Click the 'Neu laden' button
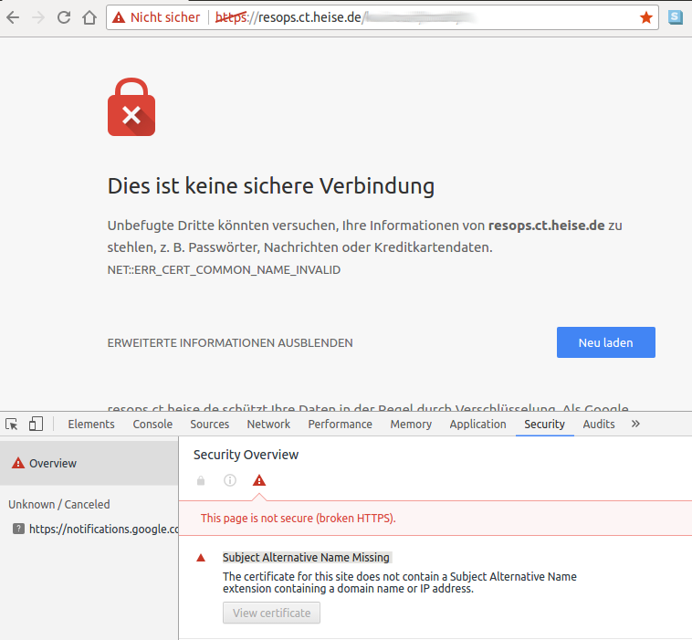Image resolution: width=692 pixels, height=640 pixels. [606, 342]
